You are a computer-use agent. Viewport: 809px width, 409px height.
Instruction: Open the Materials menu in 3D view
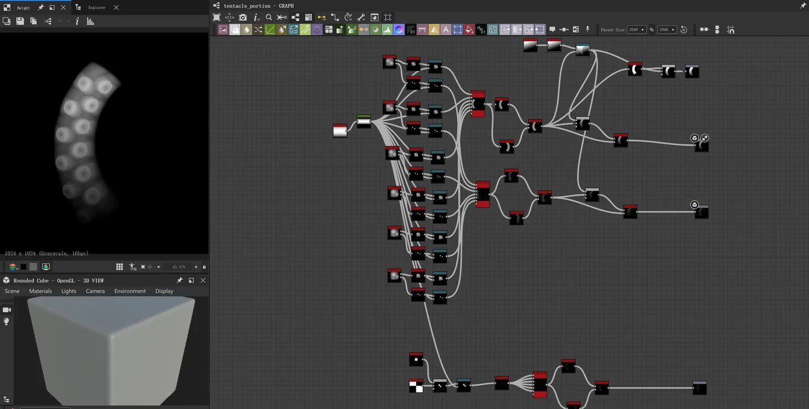[x=40, y=291]
